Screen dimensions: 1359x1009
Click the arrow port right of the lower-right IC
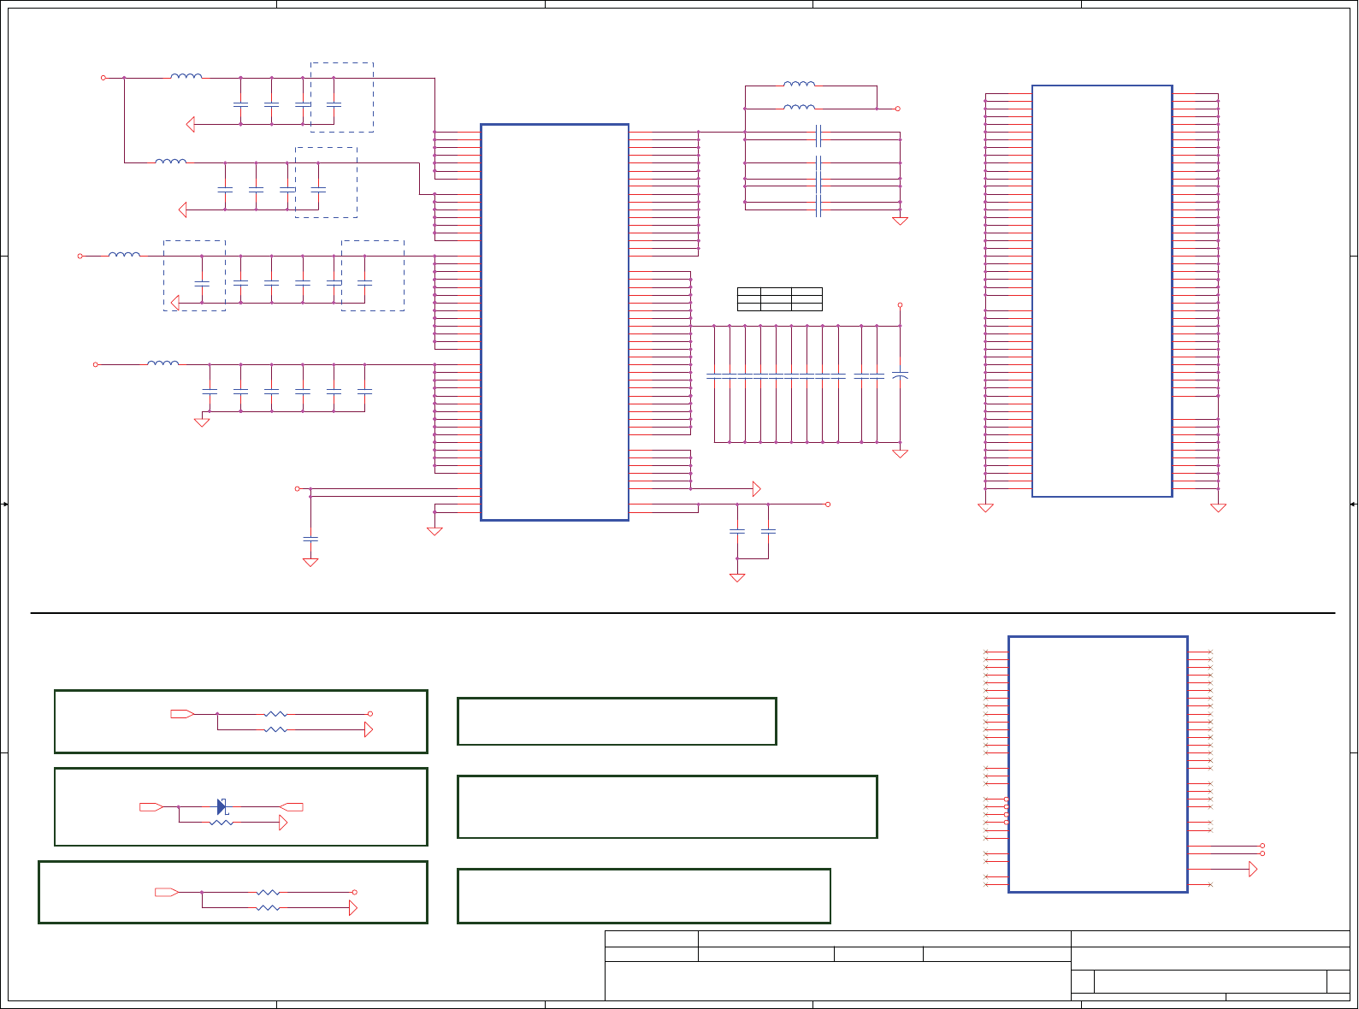(x=1253, y=869)
